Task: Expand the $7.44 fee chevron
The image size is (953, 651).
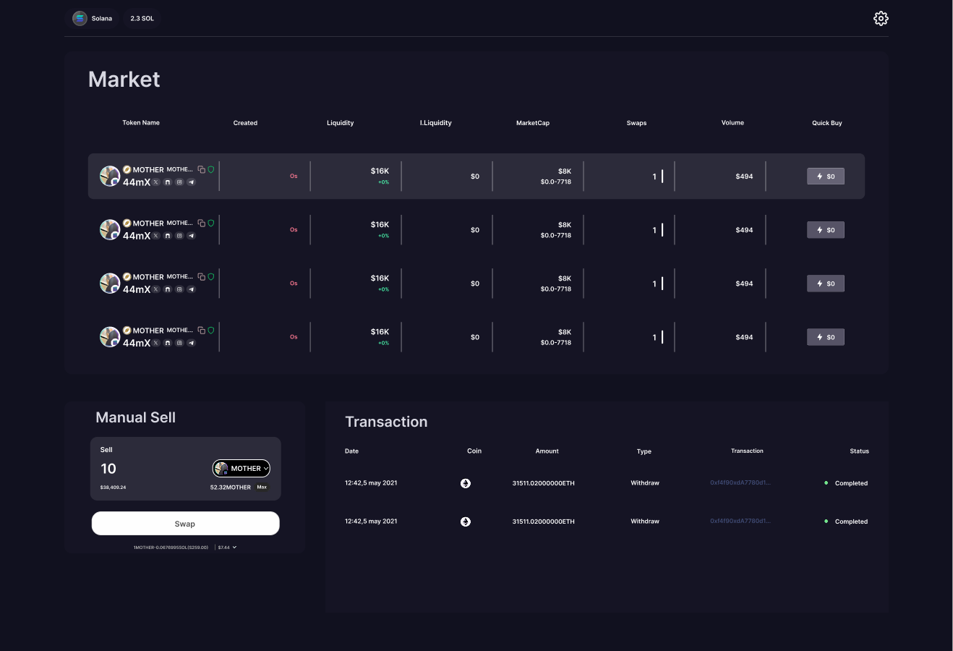Action: pos(234,548)
